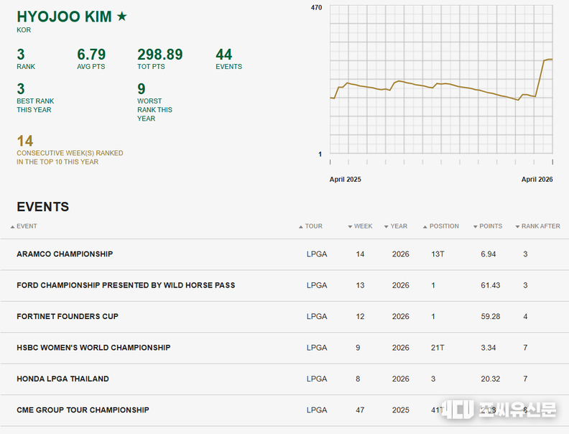
Task: Open Fortinet Founders Cup event
Action: (68, 316)
